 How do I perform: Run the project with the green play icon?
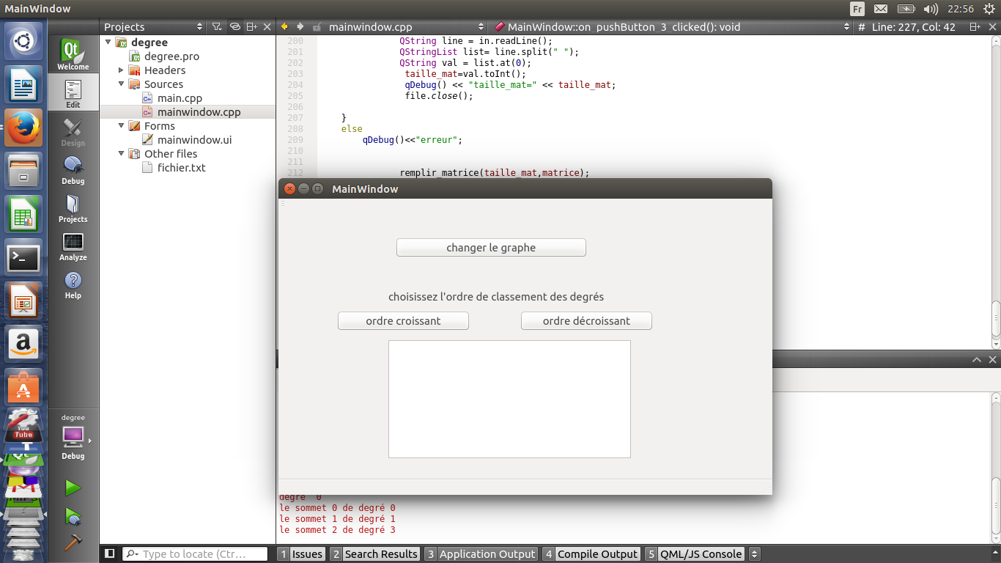(73, 487)
